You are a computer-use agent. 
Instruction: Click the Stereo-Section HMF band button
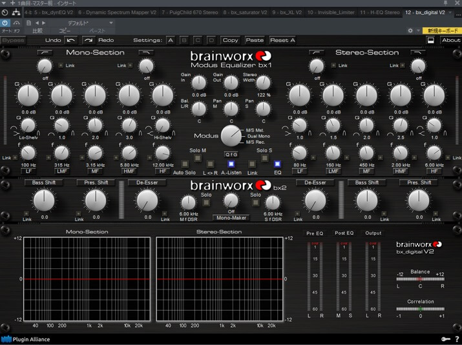[x=401, y=171]
